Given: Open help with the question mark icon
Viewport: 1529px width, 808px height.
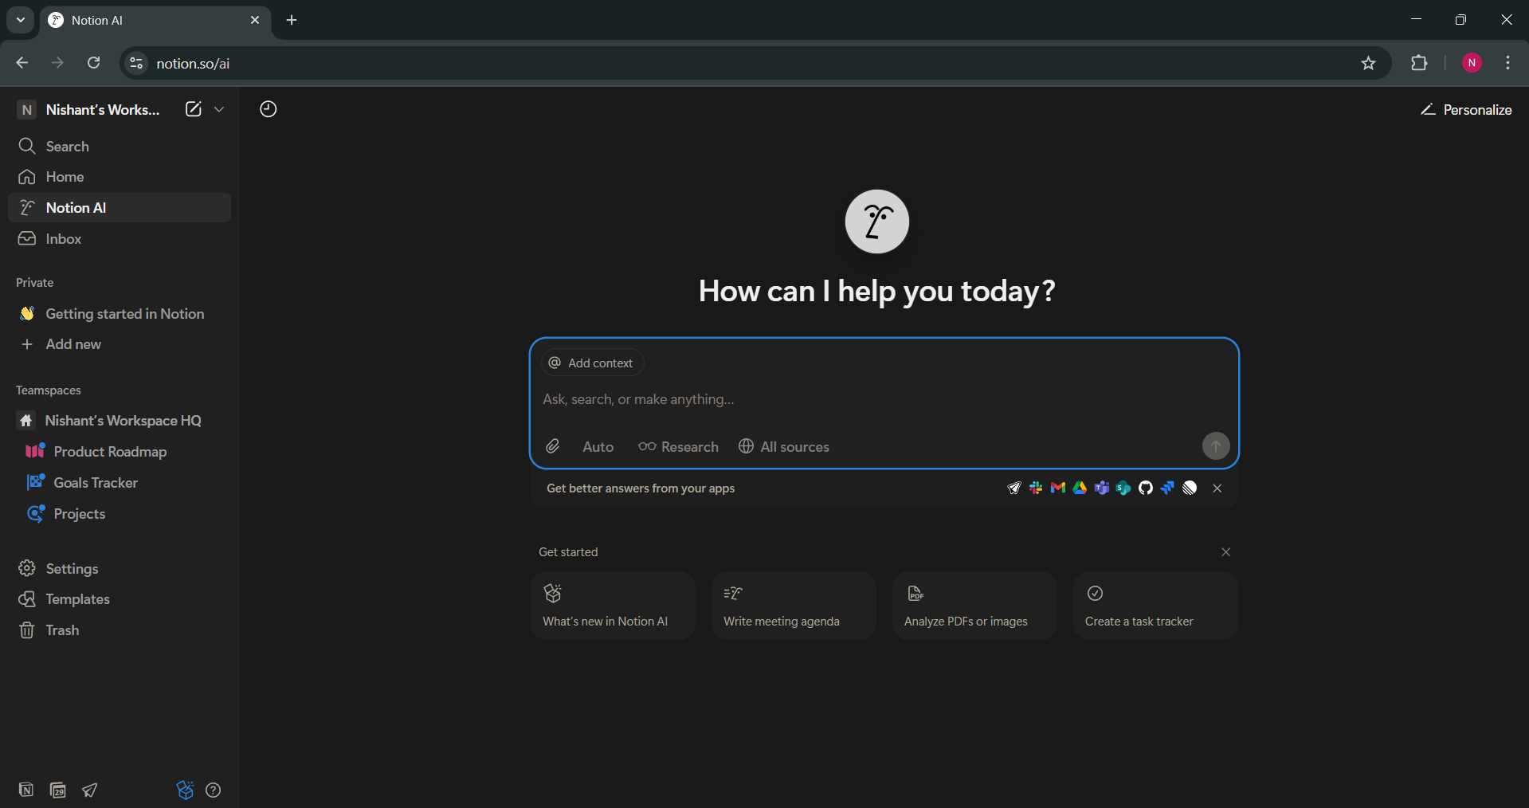Looking at the screenshot, I should click(x=213, y=790).
